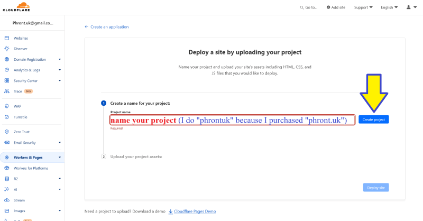Select the Discover lightbulb icon
The image size is (423, 221).
coord(7,49)
